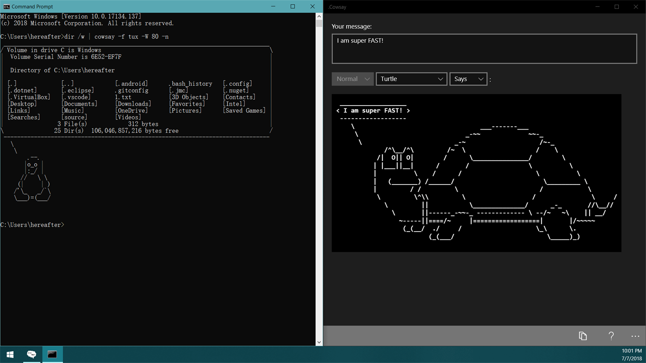Click the .bash_history file entry

tap(190, 83)
